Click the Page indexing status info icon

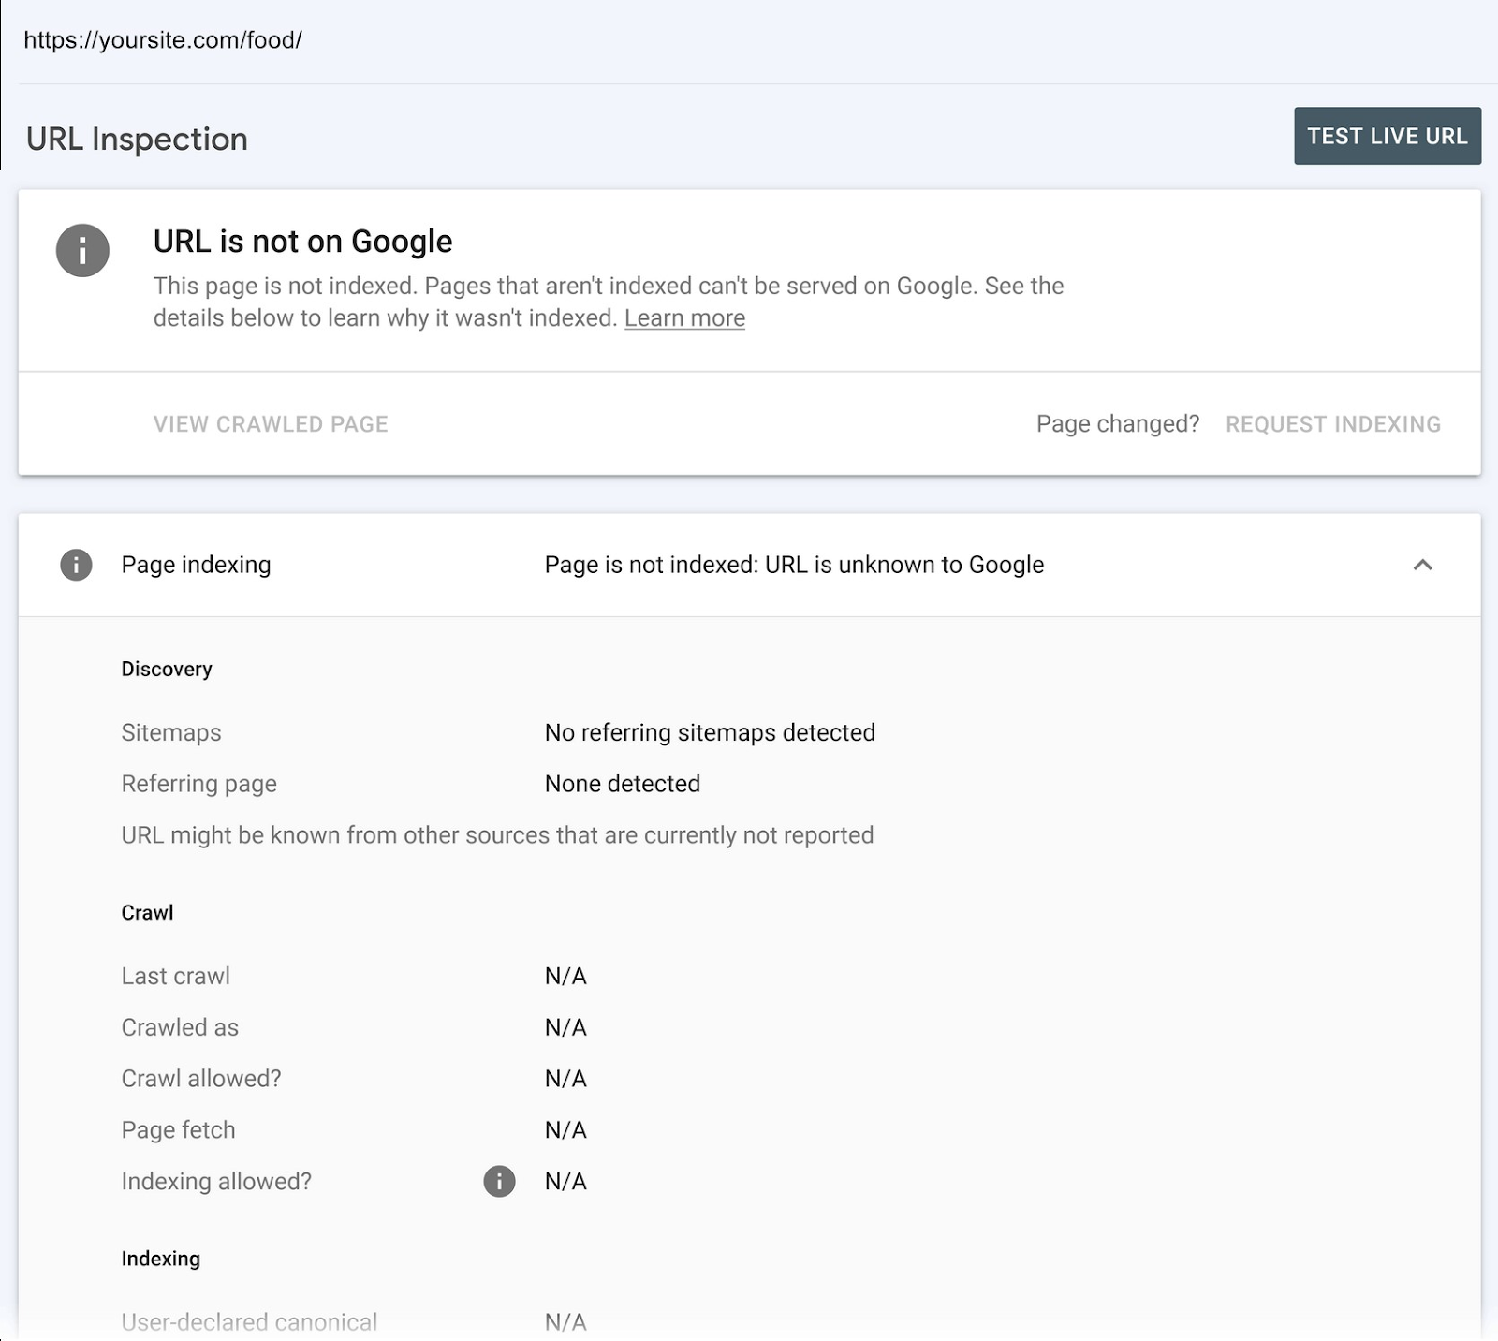click(x=78, y=565)
